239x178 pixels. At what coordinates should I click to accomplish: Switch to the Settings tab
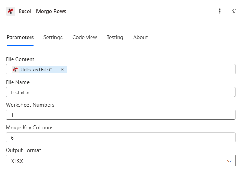pos(53,37)
